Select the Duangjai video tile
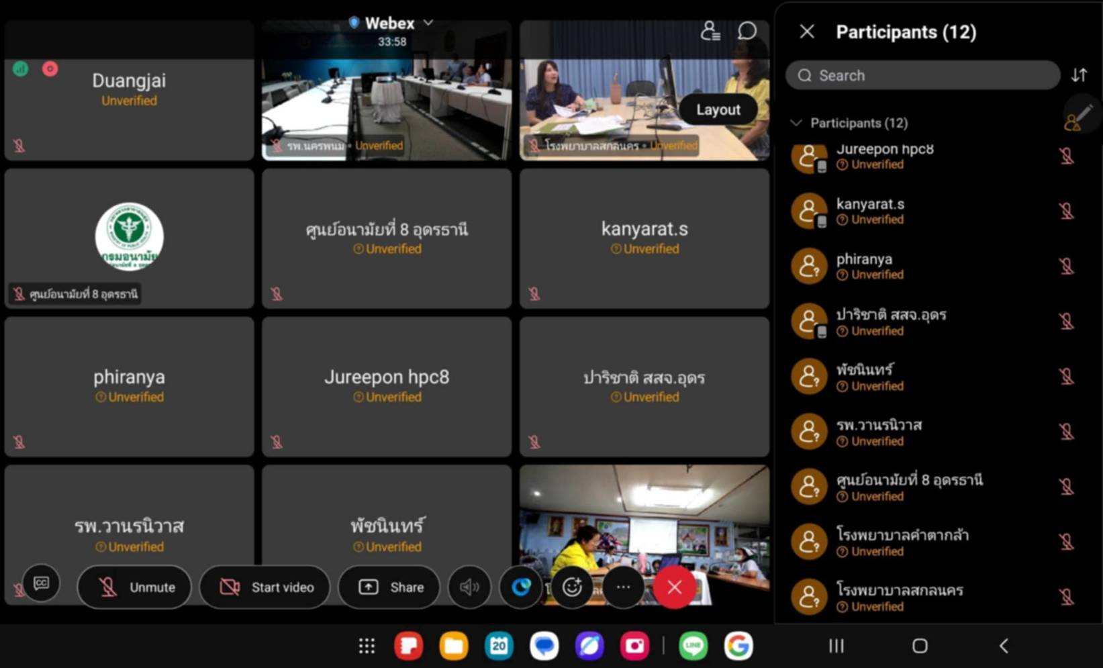1103x668 pixels. (x=129, y=91)
